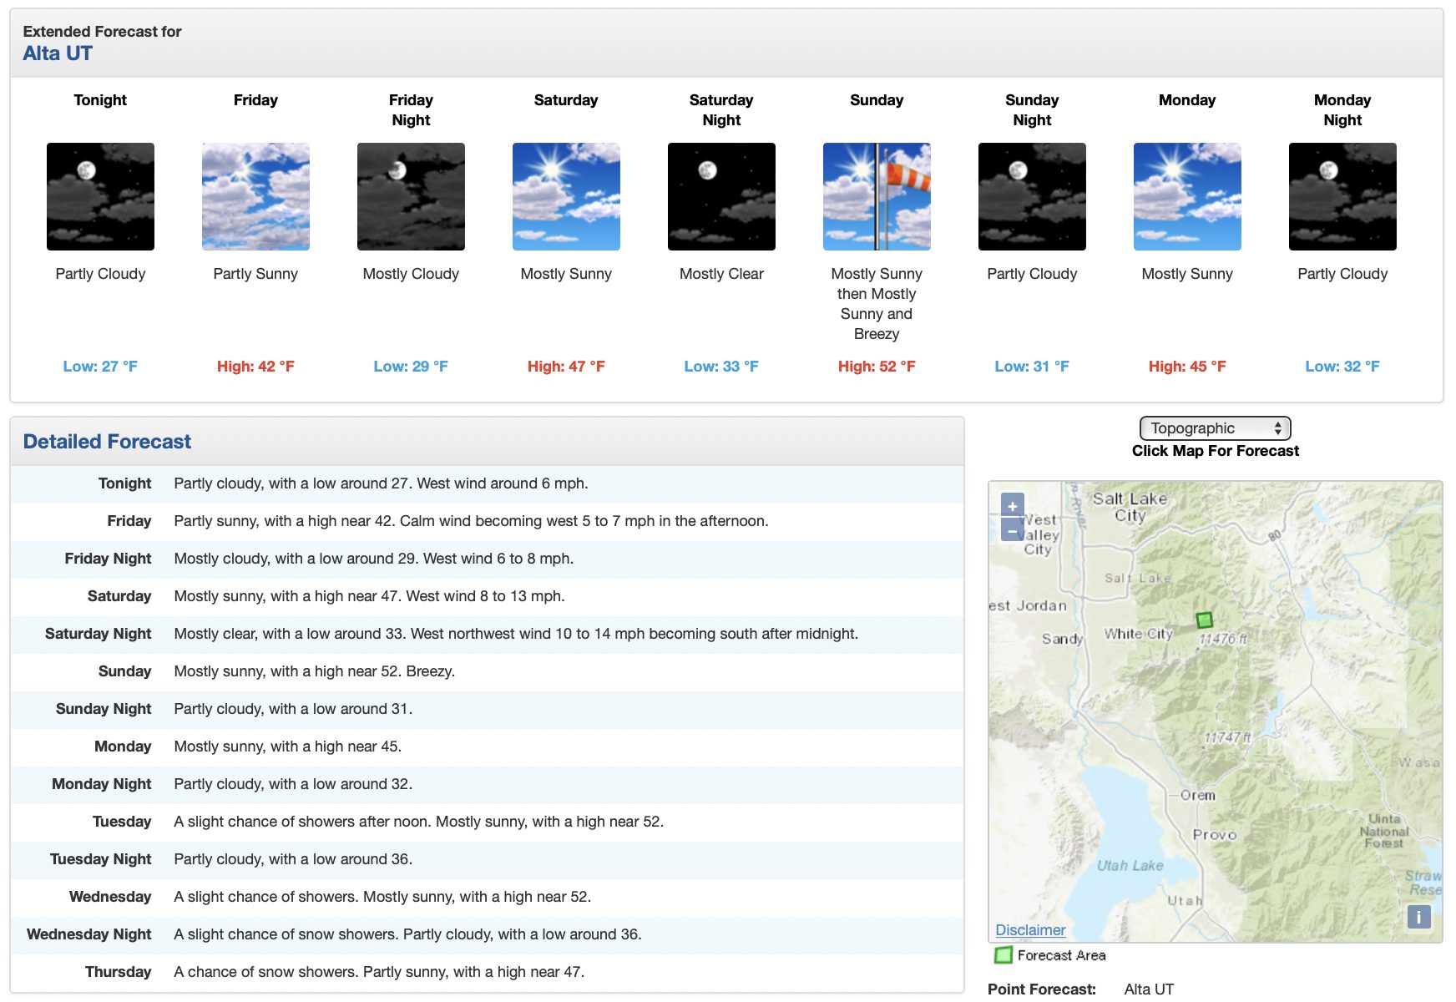The width and height of the screenshot is (1456, 1002).
Task: Click the Sunday Night detailed forecast label
Action: [104, 709]
